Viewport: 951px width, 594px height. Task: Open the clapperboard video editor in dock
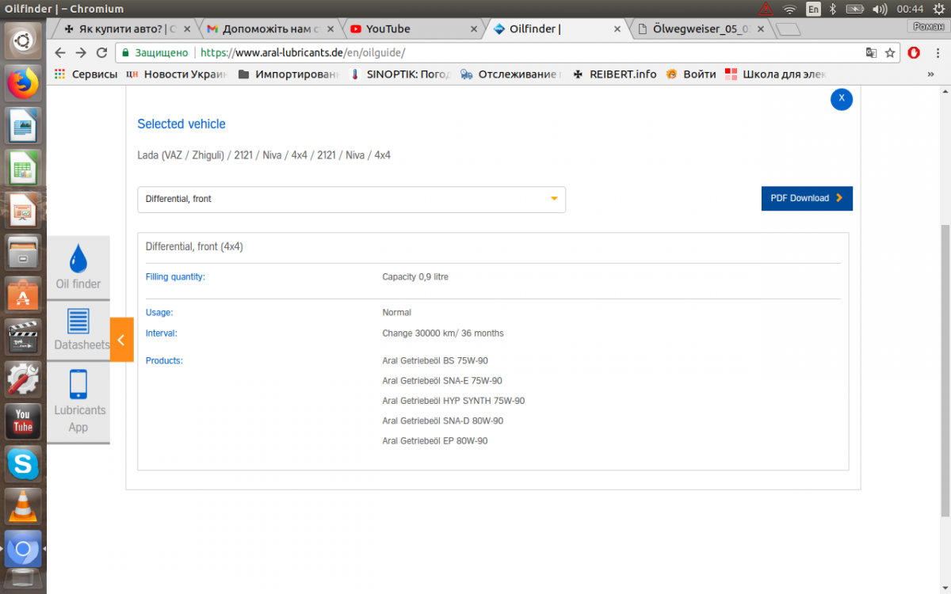coord(23,337)
